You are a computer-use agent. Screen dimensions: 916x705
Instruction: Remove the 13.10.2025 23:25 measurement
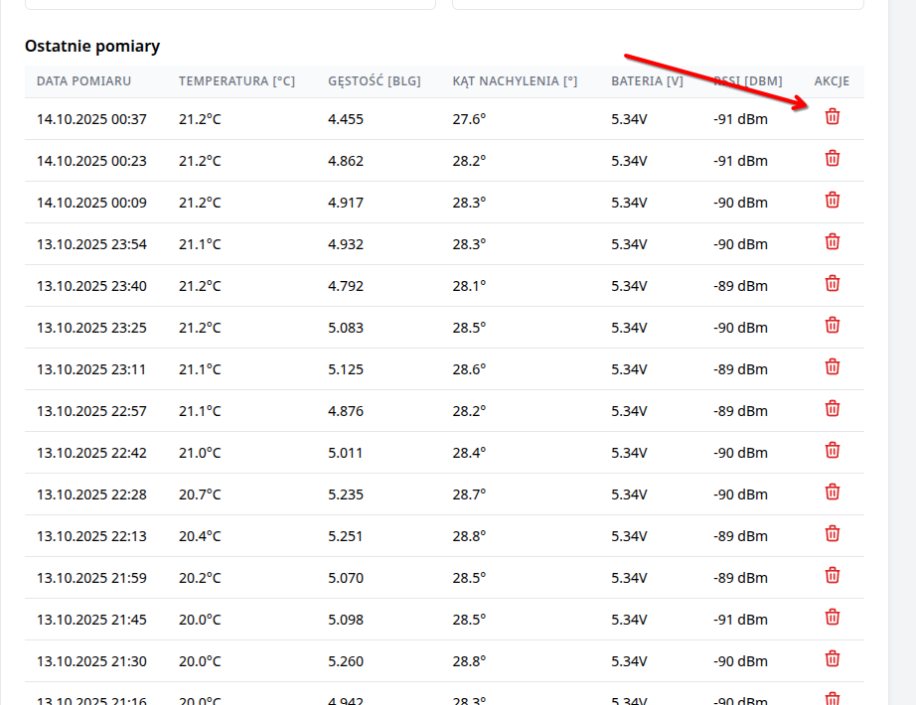[x=833, y=326]
